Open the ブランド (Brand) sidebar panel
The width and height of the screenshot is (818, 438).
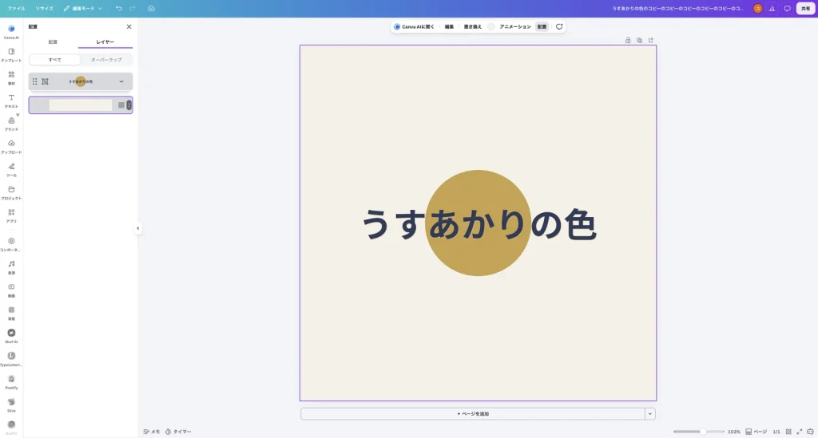click(11, 123)
